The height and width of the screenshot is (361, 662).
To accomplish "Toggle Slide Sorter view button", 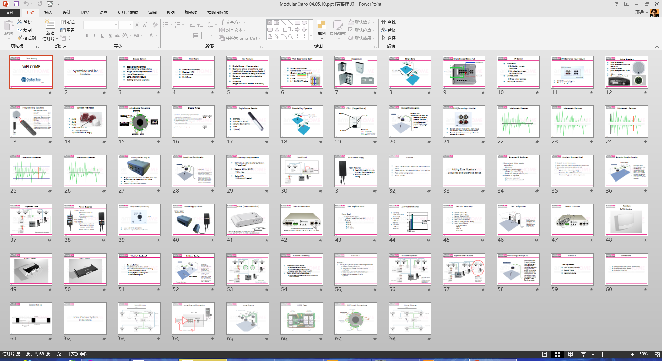I will click(x=557, y=354).
